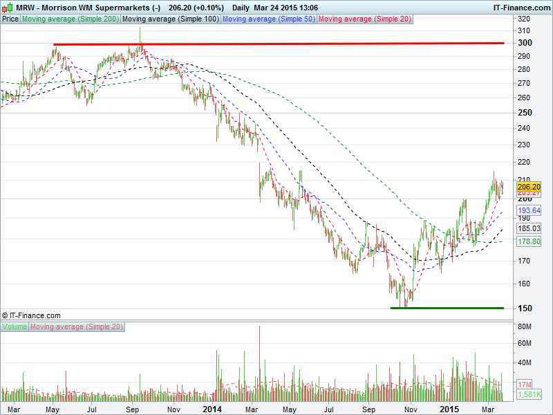Click the red 300 resistance line

point(276,44)
